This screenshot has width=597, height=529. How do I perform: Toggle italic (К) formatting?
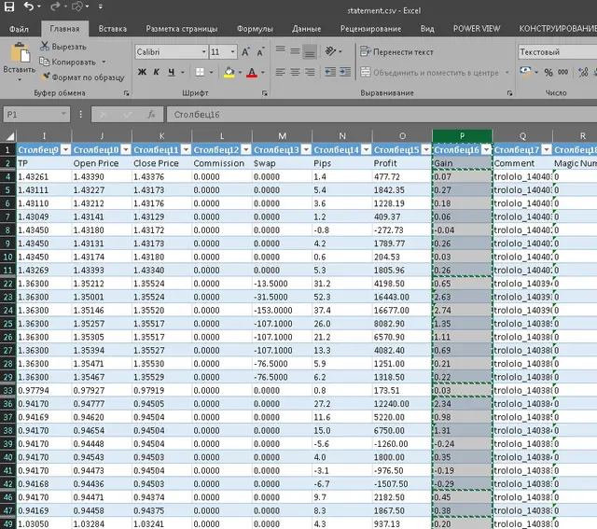[157, 72]
